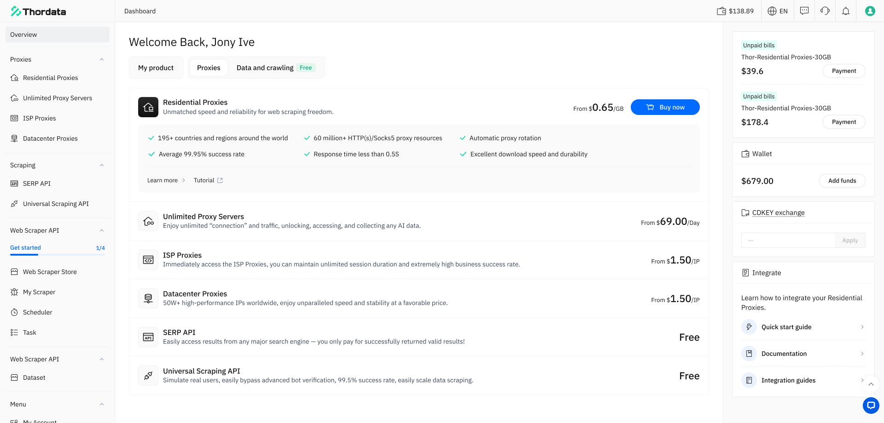
Task: Open the Quick start guide
Action: click(x=803, y=327)
